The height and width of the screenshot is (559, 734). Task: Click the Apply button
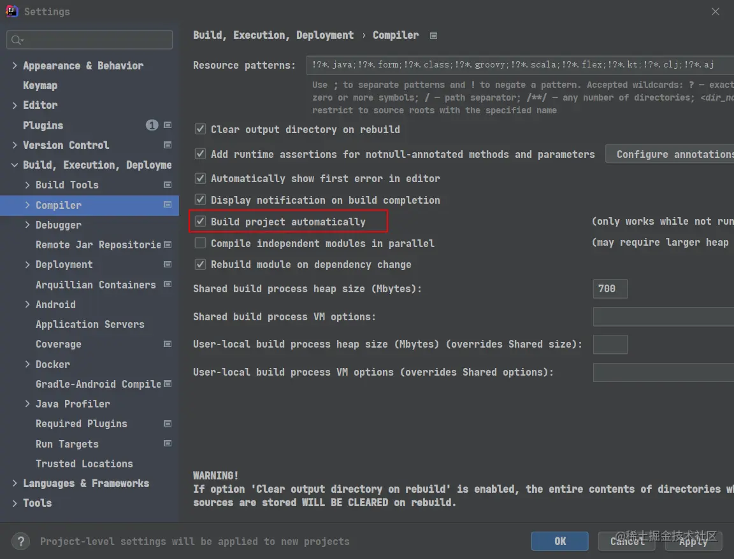point(694,541)
